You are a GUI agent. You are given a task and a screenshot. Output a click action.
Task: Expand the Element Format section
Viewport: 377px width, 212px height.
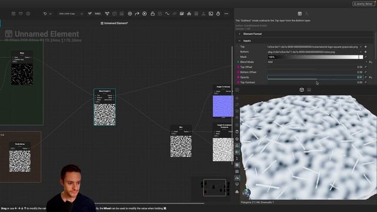click(x=239, y=34)
